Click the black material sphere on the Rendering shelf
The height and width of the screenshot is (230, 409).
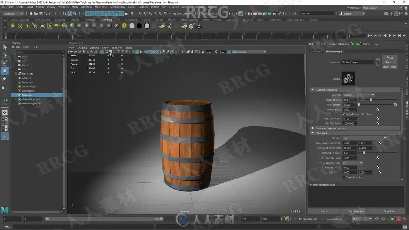(x=139, y=26)
